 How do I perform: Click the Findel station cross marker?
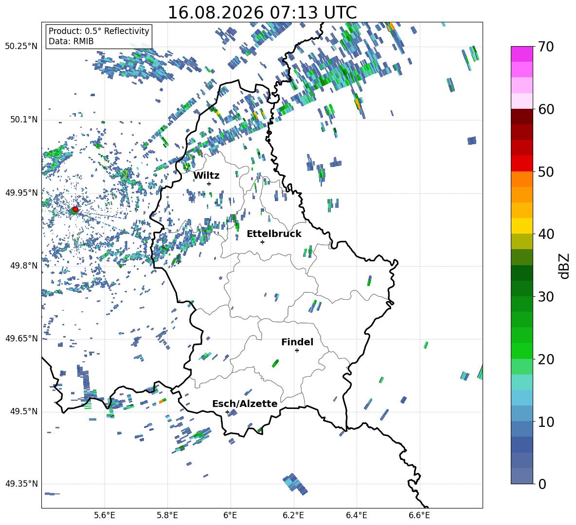(x=297, y=351)
